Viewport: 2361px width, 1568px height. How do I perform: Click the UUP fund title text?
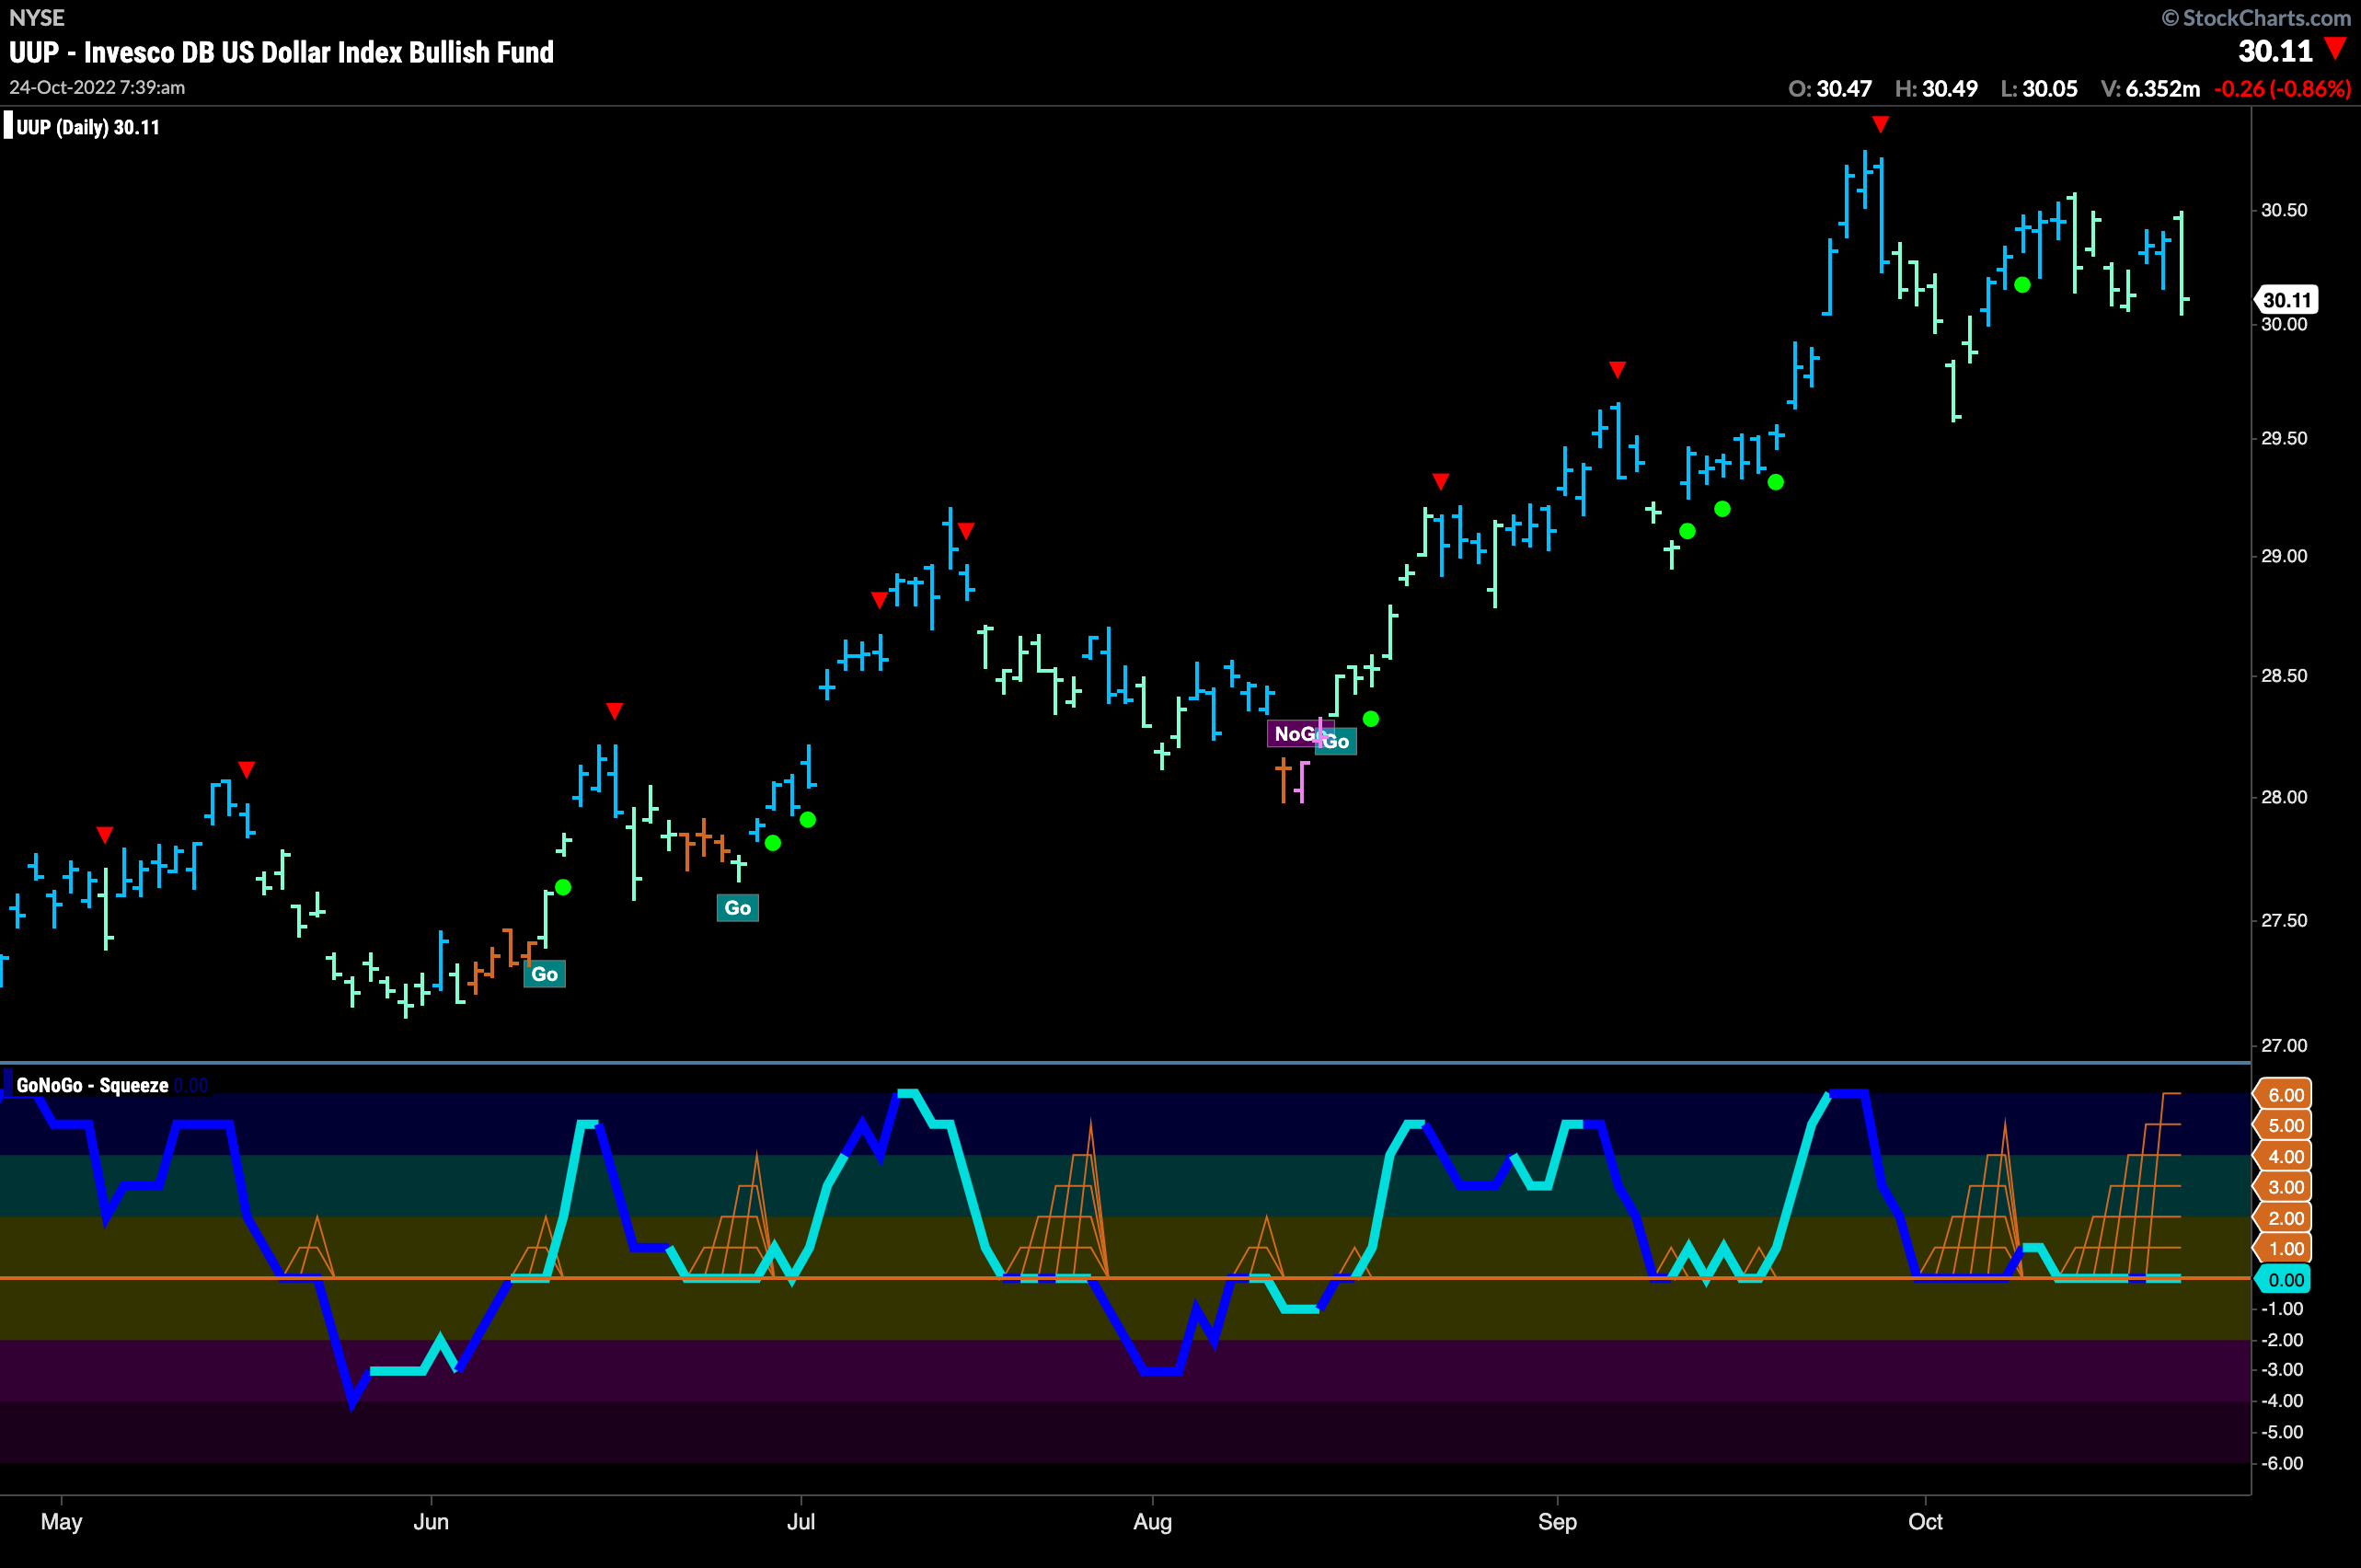[281, 52]
